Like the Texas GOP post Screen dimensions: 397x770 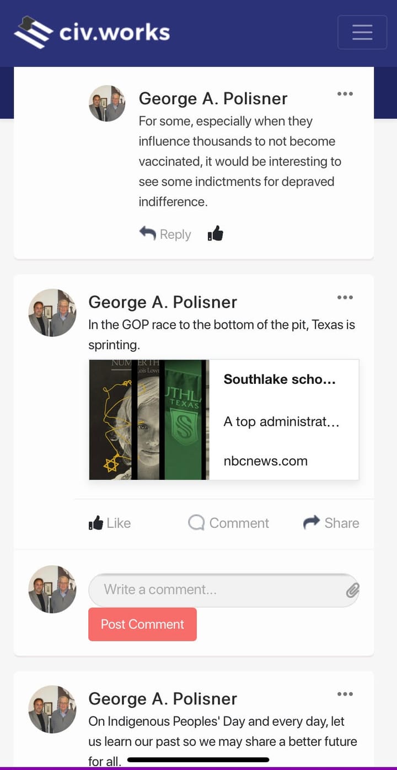[x=110, y=523]
